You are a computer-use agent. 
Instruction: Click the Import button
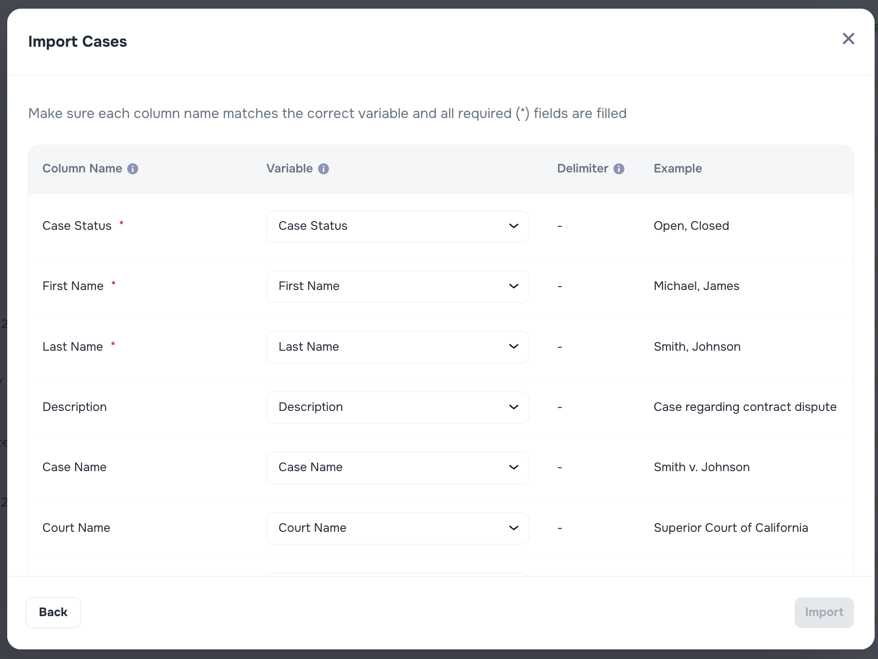tap(824, 612)
